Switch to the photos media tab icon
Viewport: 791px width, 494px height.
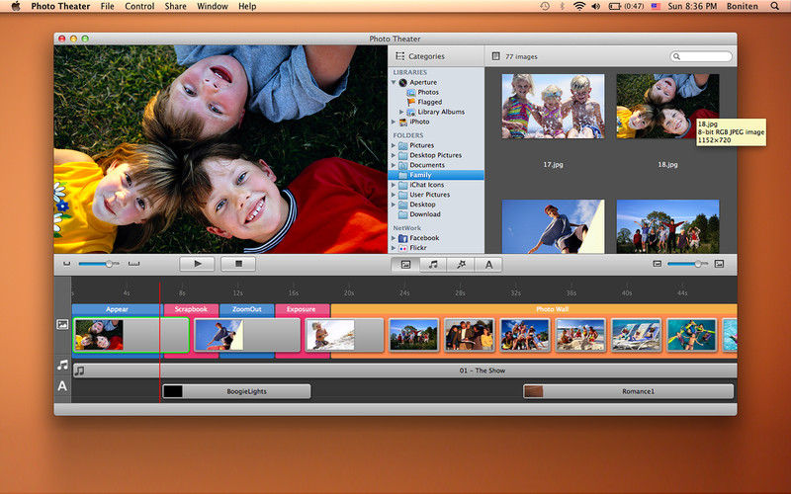pyautogui.click(x=405, y=264)
